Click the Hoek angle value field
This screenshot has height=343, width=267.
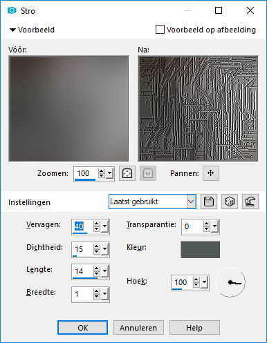(x=182, y=282)
